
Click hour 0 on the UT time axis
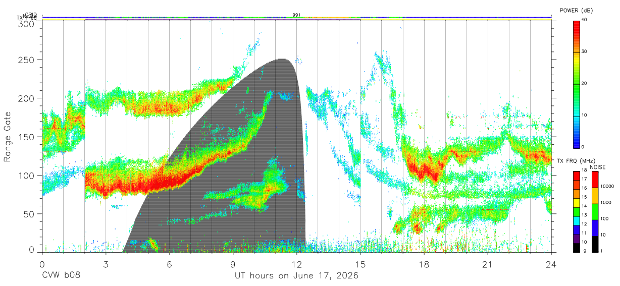pyautogui.click(x=42, y=264)
